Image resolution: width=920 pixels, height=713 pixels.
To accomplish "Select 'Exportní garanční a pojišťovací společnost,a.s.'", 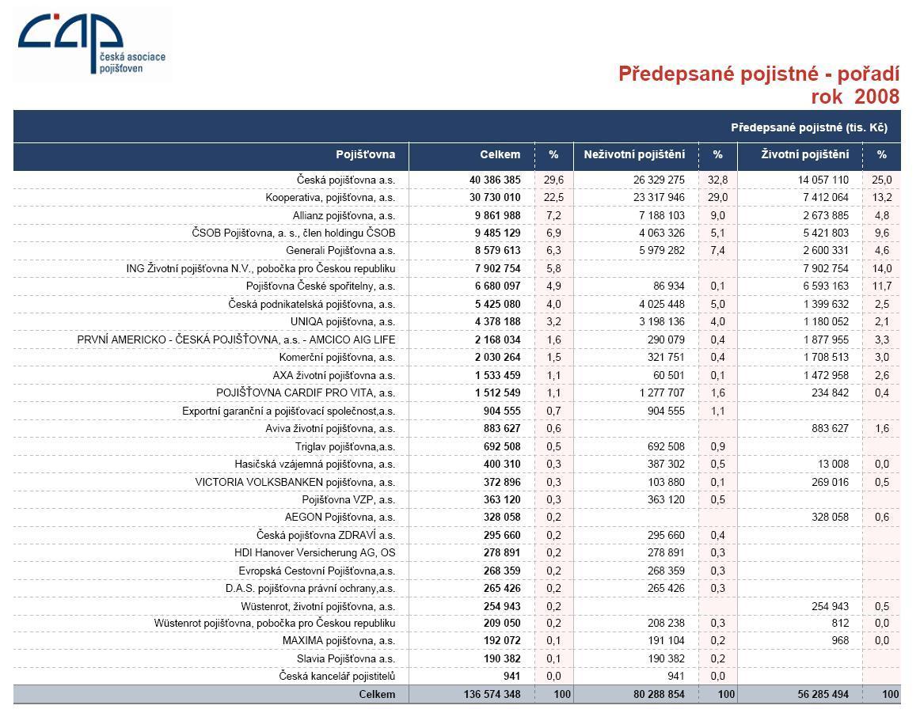I will click(289, 411).
